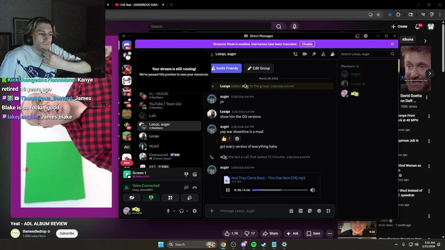Dislike the YouTube video (17)

250,233
